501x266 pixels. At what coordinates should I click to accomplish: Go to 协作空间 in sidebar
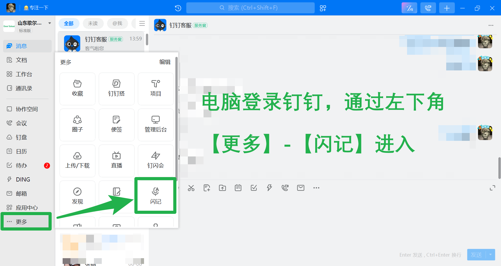coord(27,109)
